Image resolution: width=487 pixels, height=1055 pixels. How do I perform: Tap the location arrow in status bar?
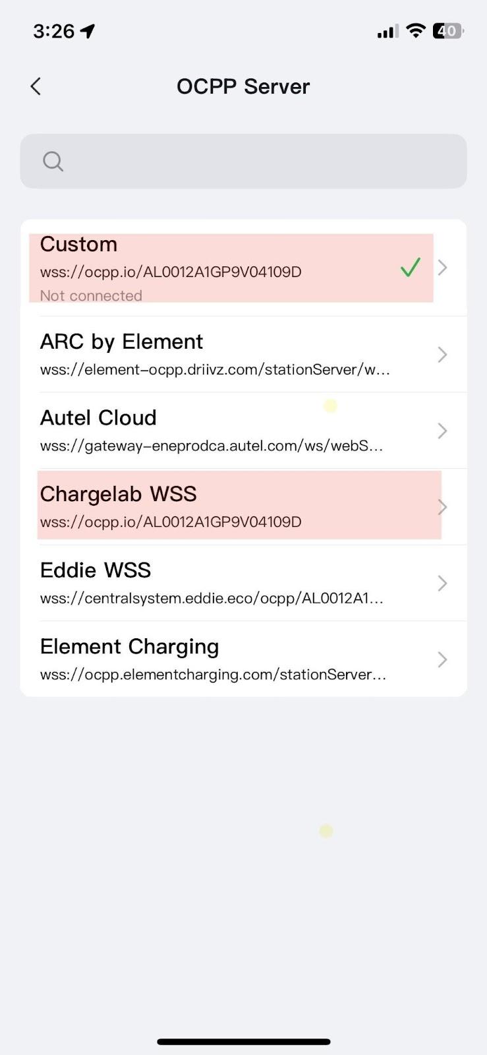(88, 31)
